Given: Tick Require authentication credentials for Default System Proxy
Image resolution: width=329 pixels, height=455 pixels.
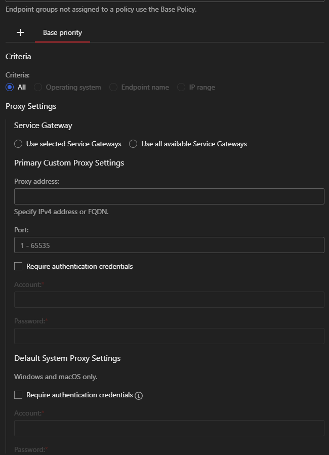Looking at the screenshot, I should 19,395.
